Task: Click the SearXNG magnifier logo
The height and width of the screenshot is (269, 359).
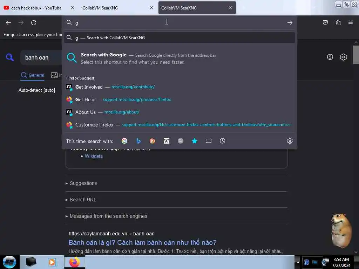Action: (10, 57)
